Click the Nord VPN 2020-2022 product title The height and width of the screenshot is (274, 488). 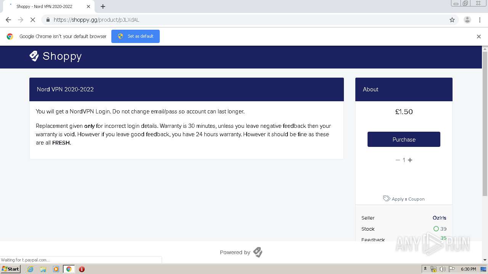pyautogui.click(x=65, y=89)
